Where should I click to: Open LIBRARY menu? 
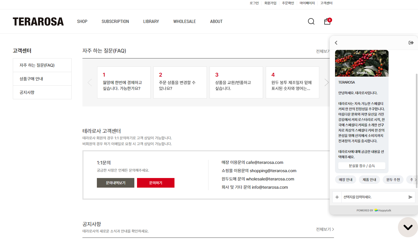point(151,21)
